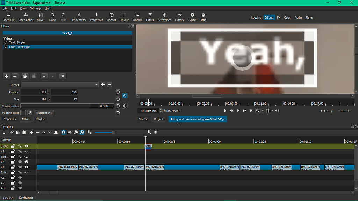Hide the V1 track with eye icon

[26, 167]
